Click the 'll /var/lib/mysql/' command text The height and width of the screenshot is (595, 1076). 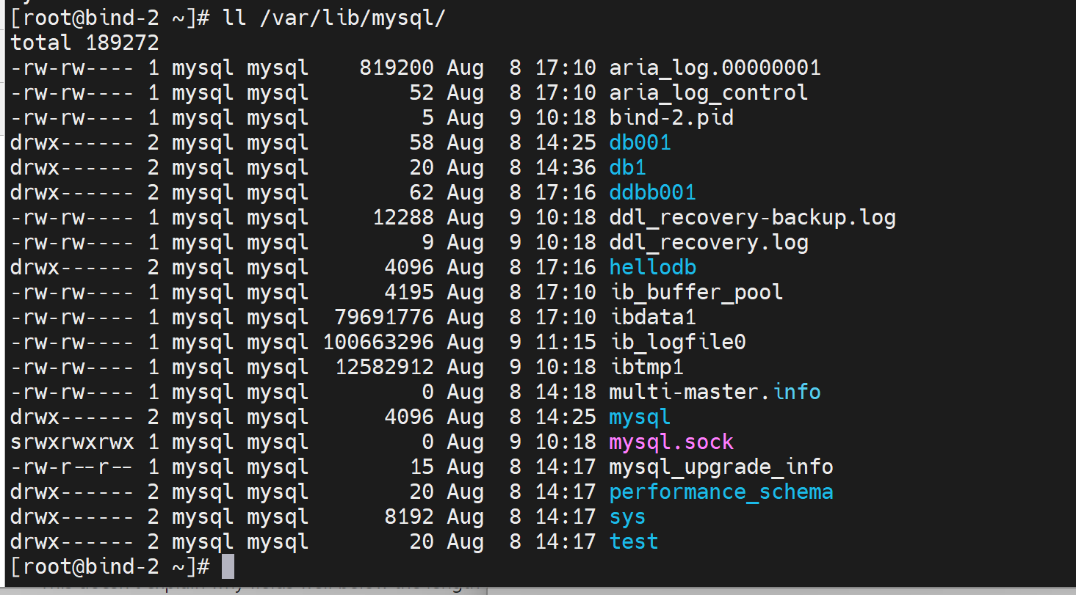pyautogui.click(x=333, y=18)
